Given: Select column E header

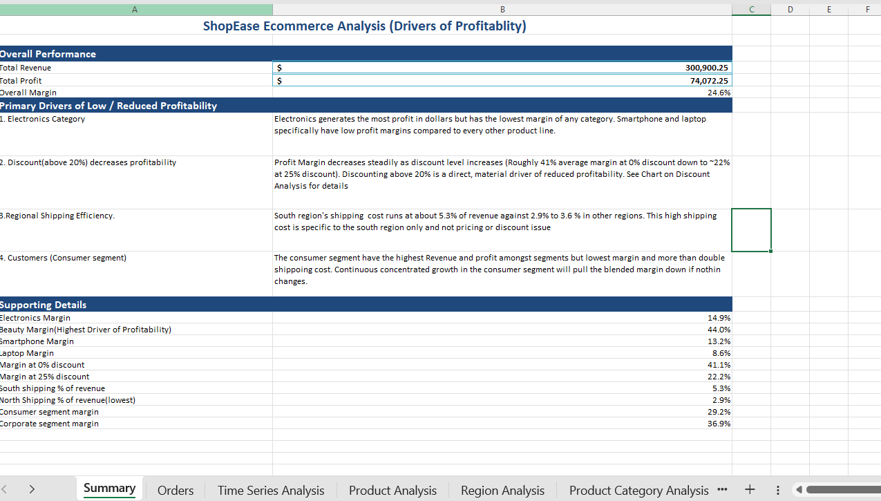Looking at the screenshot, I should tap(828, 9).
